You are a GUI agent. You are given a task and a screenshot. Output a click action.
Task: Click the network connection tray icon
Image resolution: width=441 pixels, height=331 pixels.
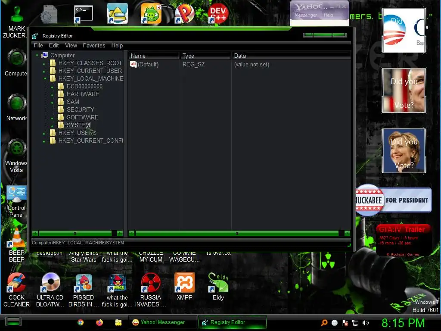point(355,323)
